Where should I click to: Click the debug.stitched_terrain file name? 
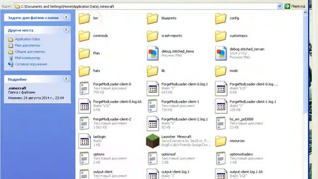(247, 49)
